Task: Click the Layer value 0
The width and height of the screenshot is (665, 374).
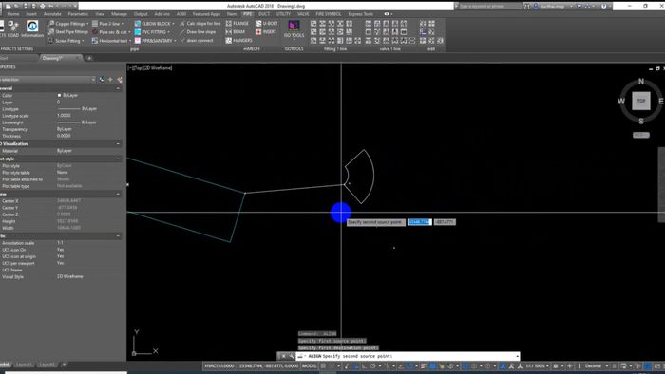Action: (x=59, y=103)
